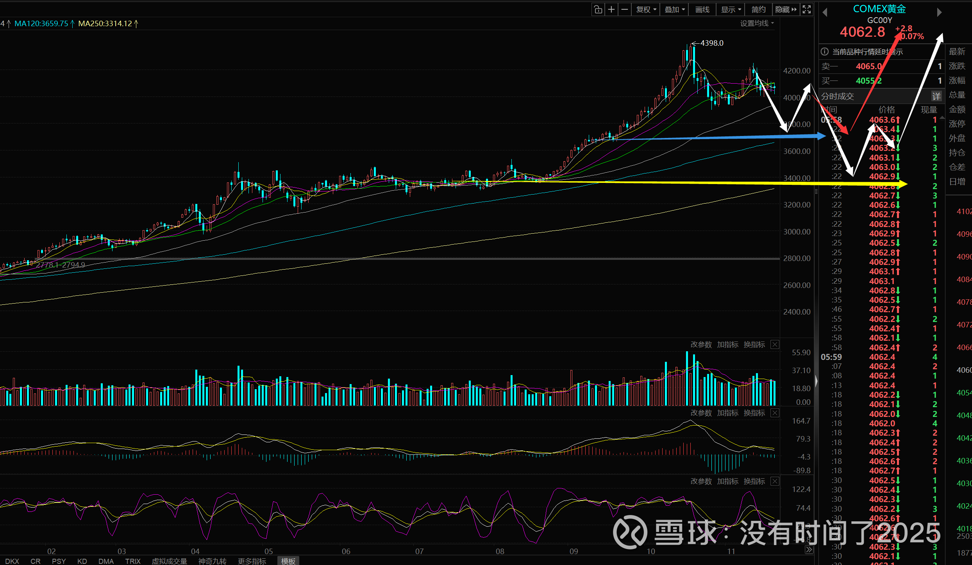The width and height of the screenshot is (972, 565).
Task: Switch to the TRIX indicator tab
Action: pyautogui.click(x=133, y=561)
